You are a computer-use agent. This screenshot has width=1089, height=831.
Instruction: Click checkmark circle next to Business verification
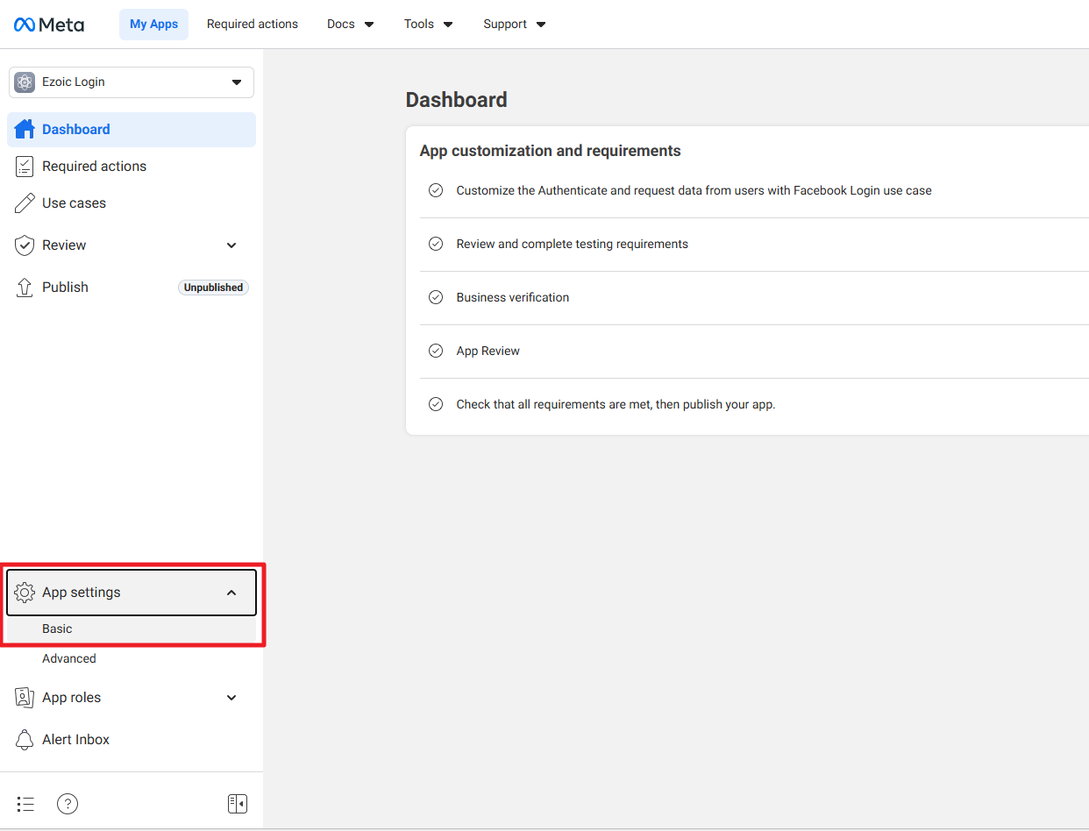coord(436,297)
